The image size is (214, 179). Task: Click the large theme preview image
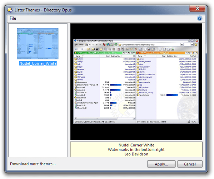click(136, 82)
